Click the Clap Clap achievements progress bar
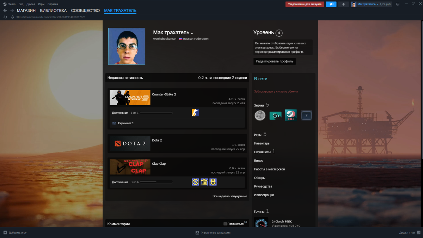 (x=157, y=182)
